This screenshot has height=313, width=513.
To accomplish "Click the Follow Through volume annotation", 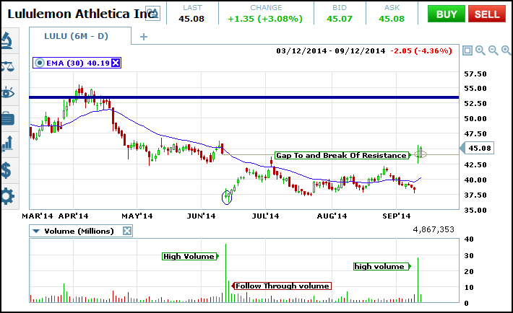I will pos(283,286).
